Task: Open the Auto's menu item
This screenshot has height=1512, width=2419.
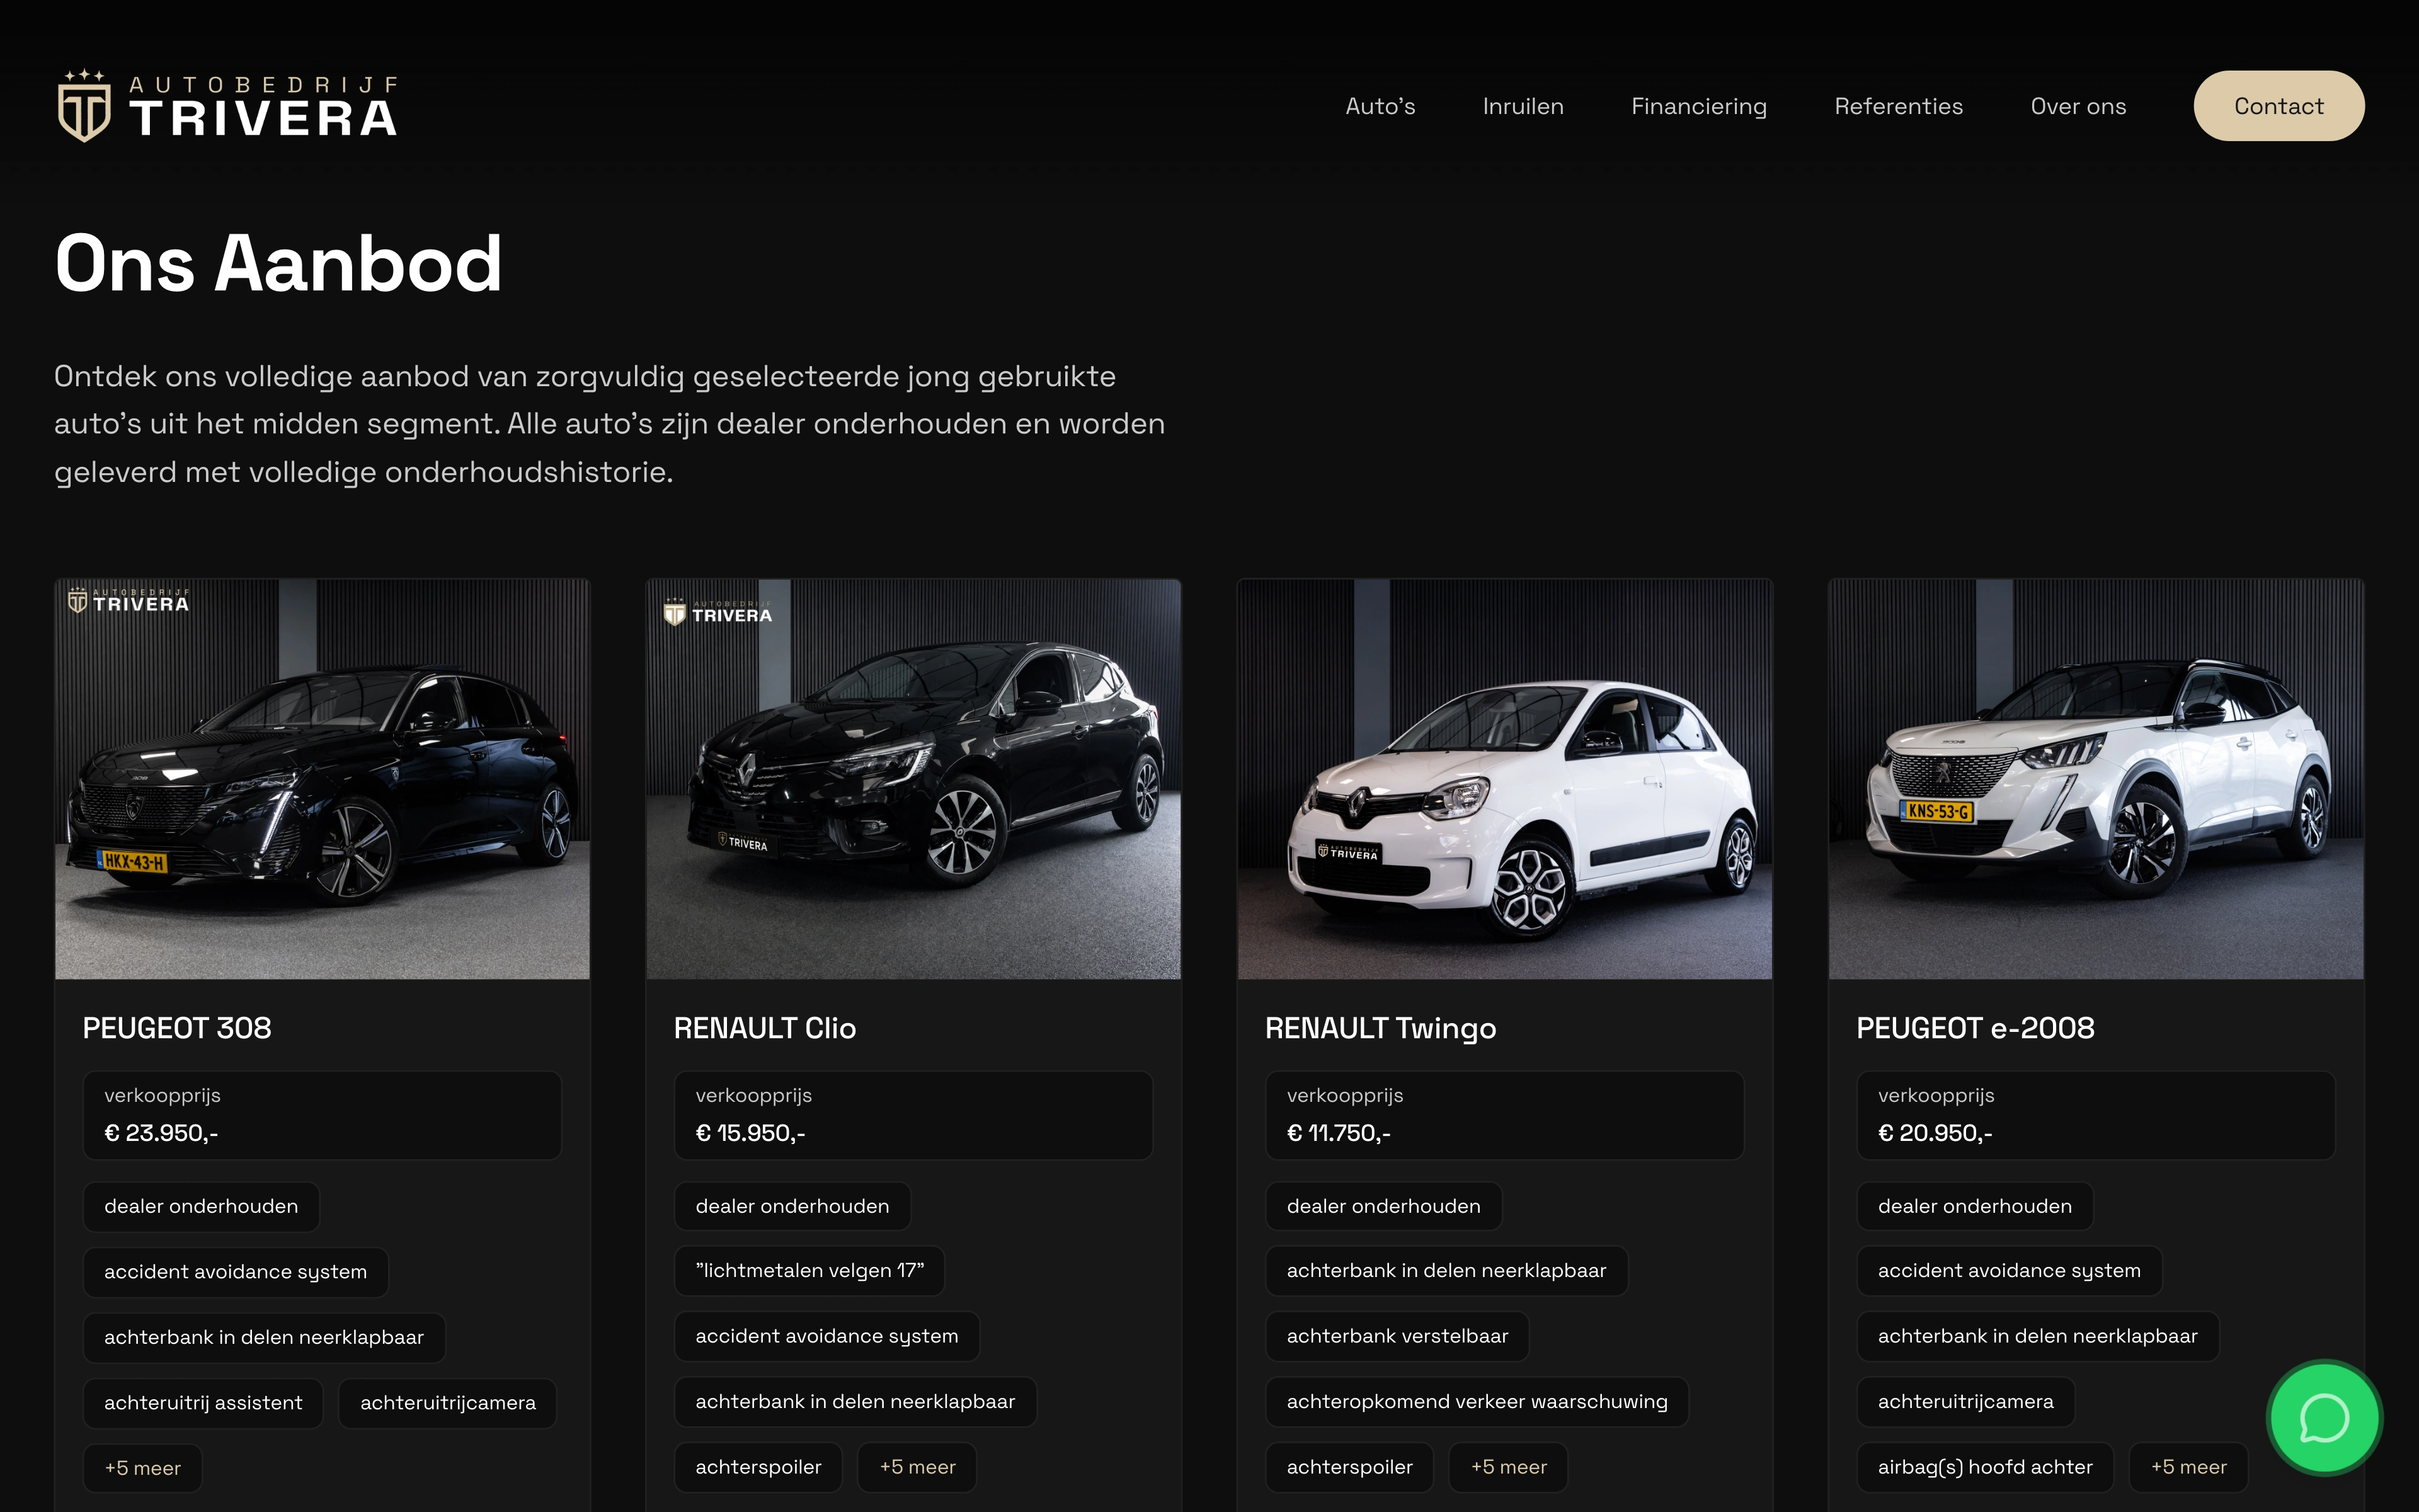Action: click(x=1380, y=106)
